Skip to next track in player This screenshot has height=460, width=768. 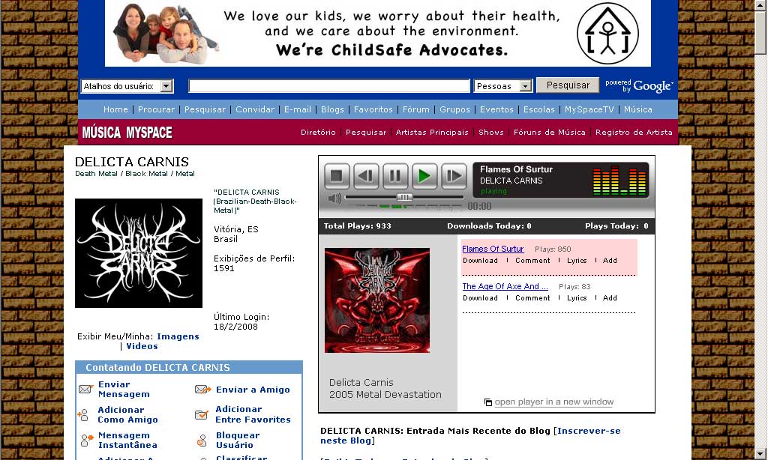pos(454,175)
